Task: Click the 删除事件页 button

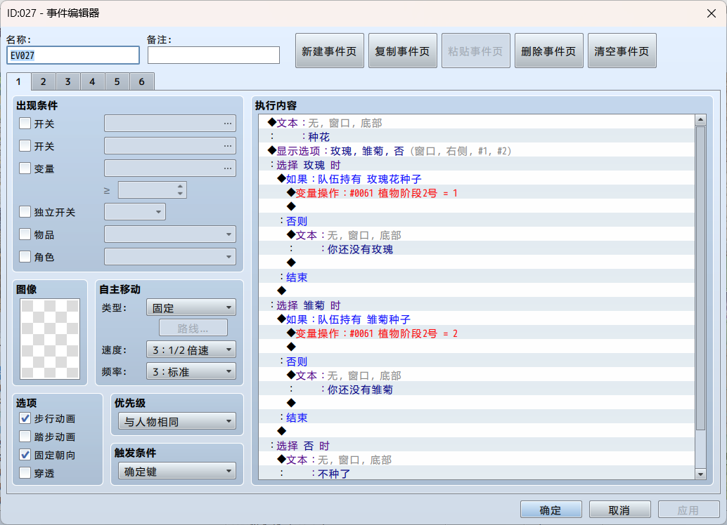Action: pos(549,51)
